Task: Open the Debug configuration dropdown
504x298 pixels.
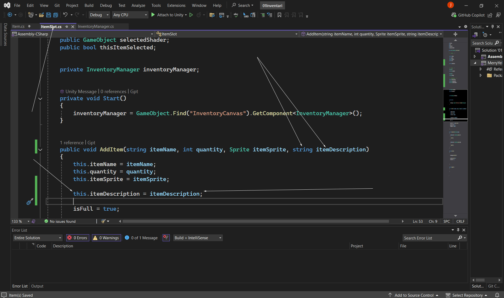Action: 99,15
